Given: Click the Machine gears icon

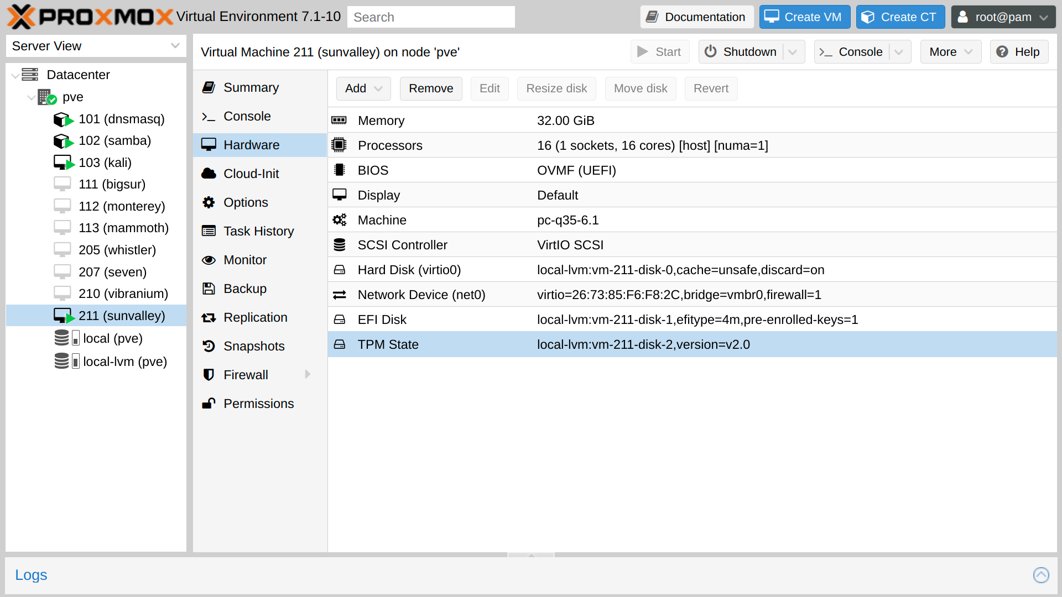Looking at the screenshot, I should point(340,220).
